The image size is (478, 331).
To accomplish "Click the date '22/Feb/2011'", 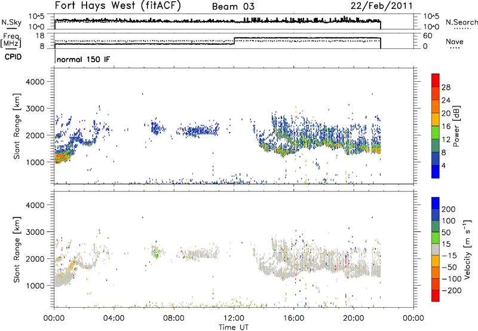I will point(381,6).
